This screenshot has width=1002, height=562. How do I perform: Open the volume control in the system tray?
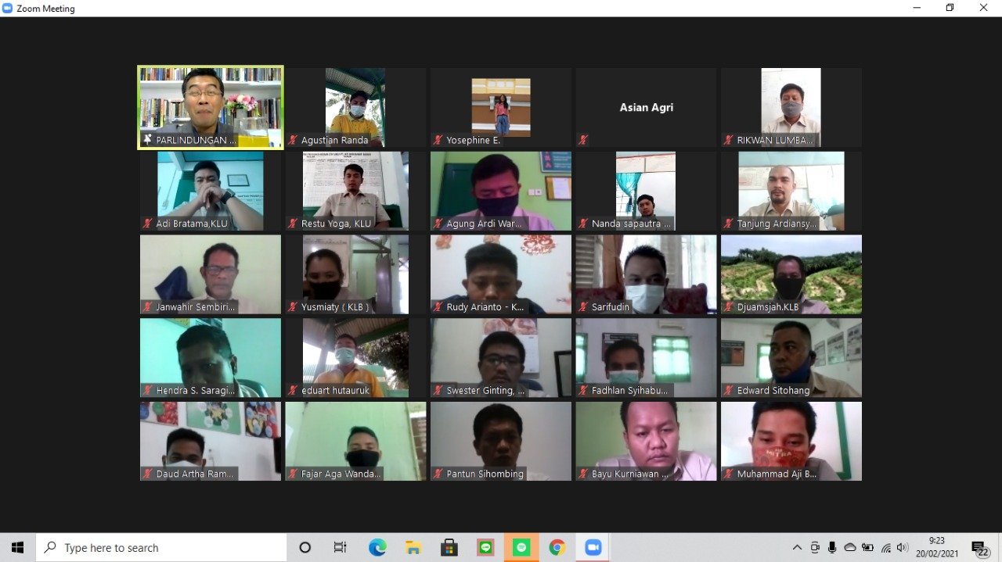point(903,548)
